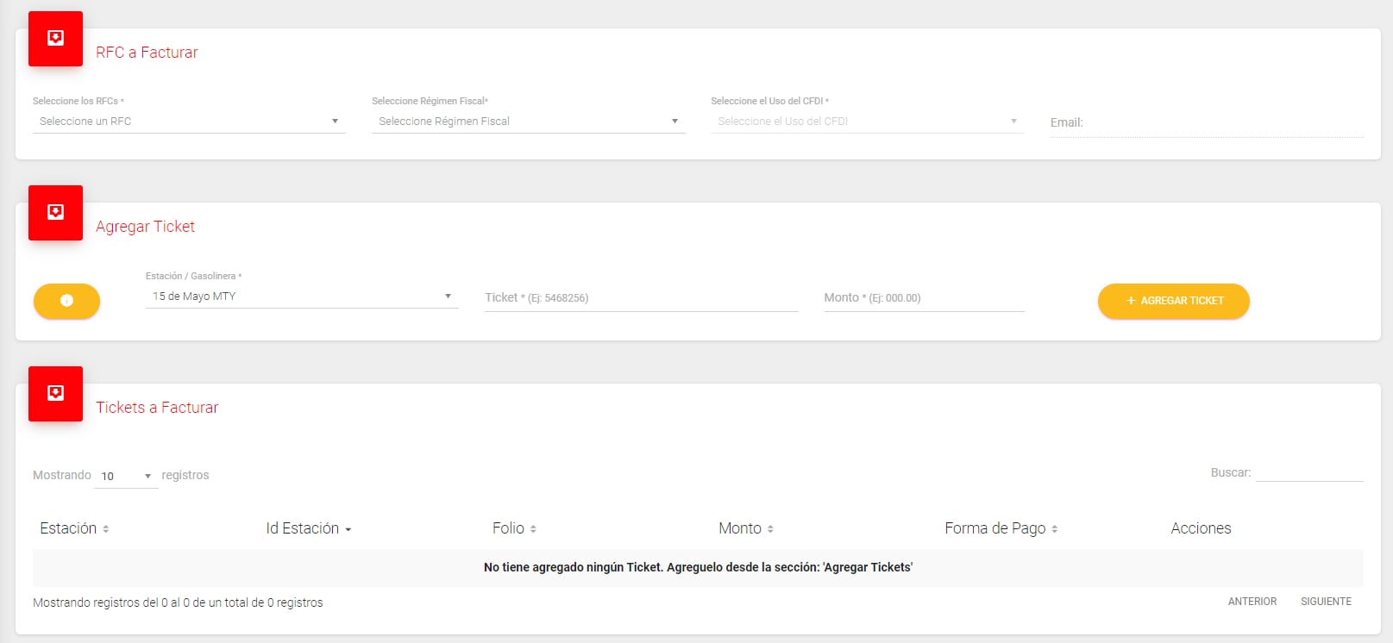1393x643 pixels.
Task: Sort table by Monto column
Action: pyautogui.click(x=745, y=528)
